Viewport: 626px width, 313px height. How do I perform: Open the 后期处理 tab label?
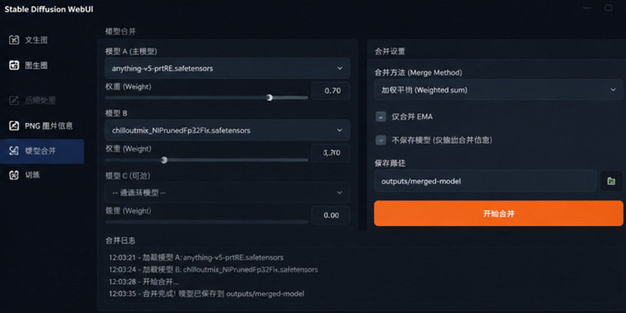point(40,101)
